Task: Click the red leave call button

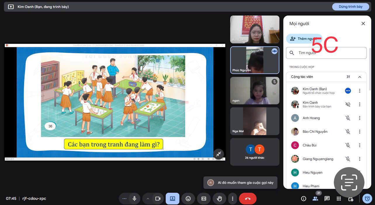Action: tap(248, 199)
